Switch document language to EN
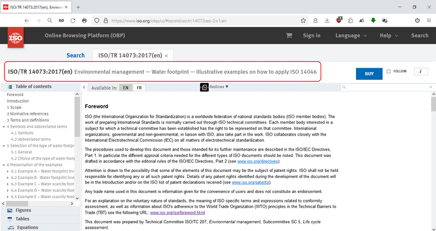 [x=126, y=88]
